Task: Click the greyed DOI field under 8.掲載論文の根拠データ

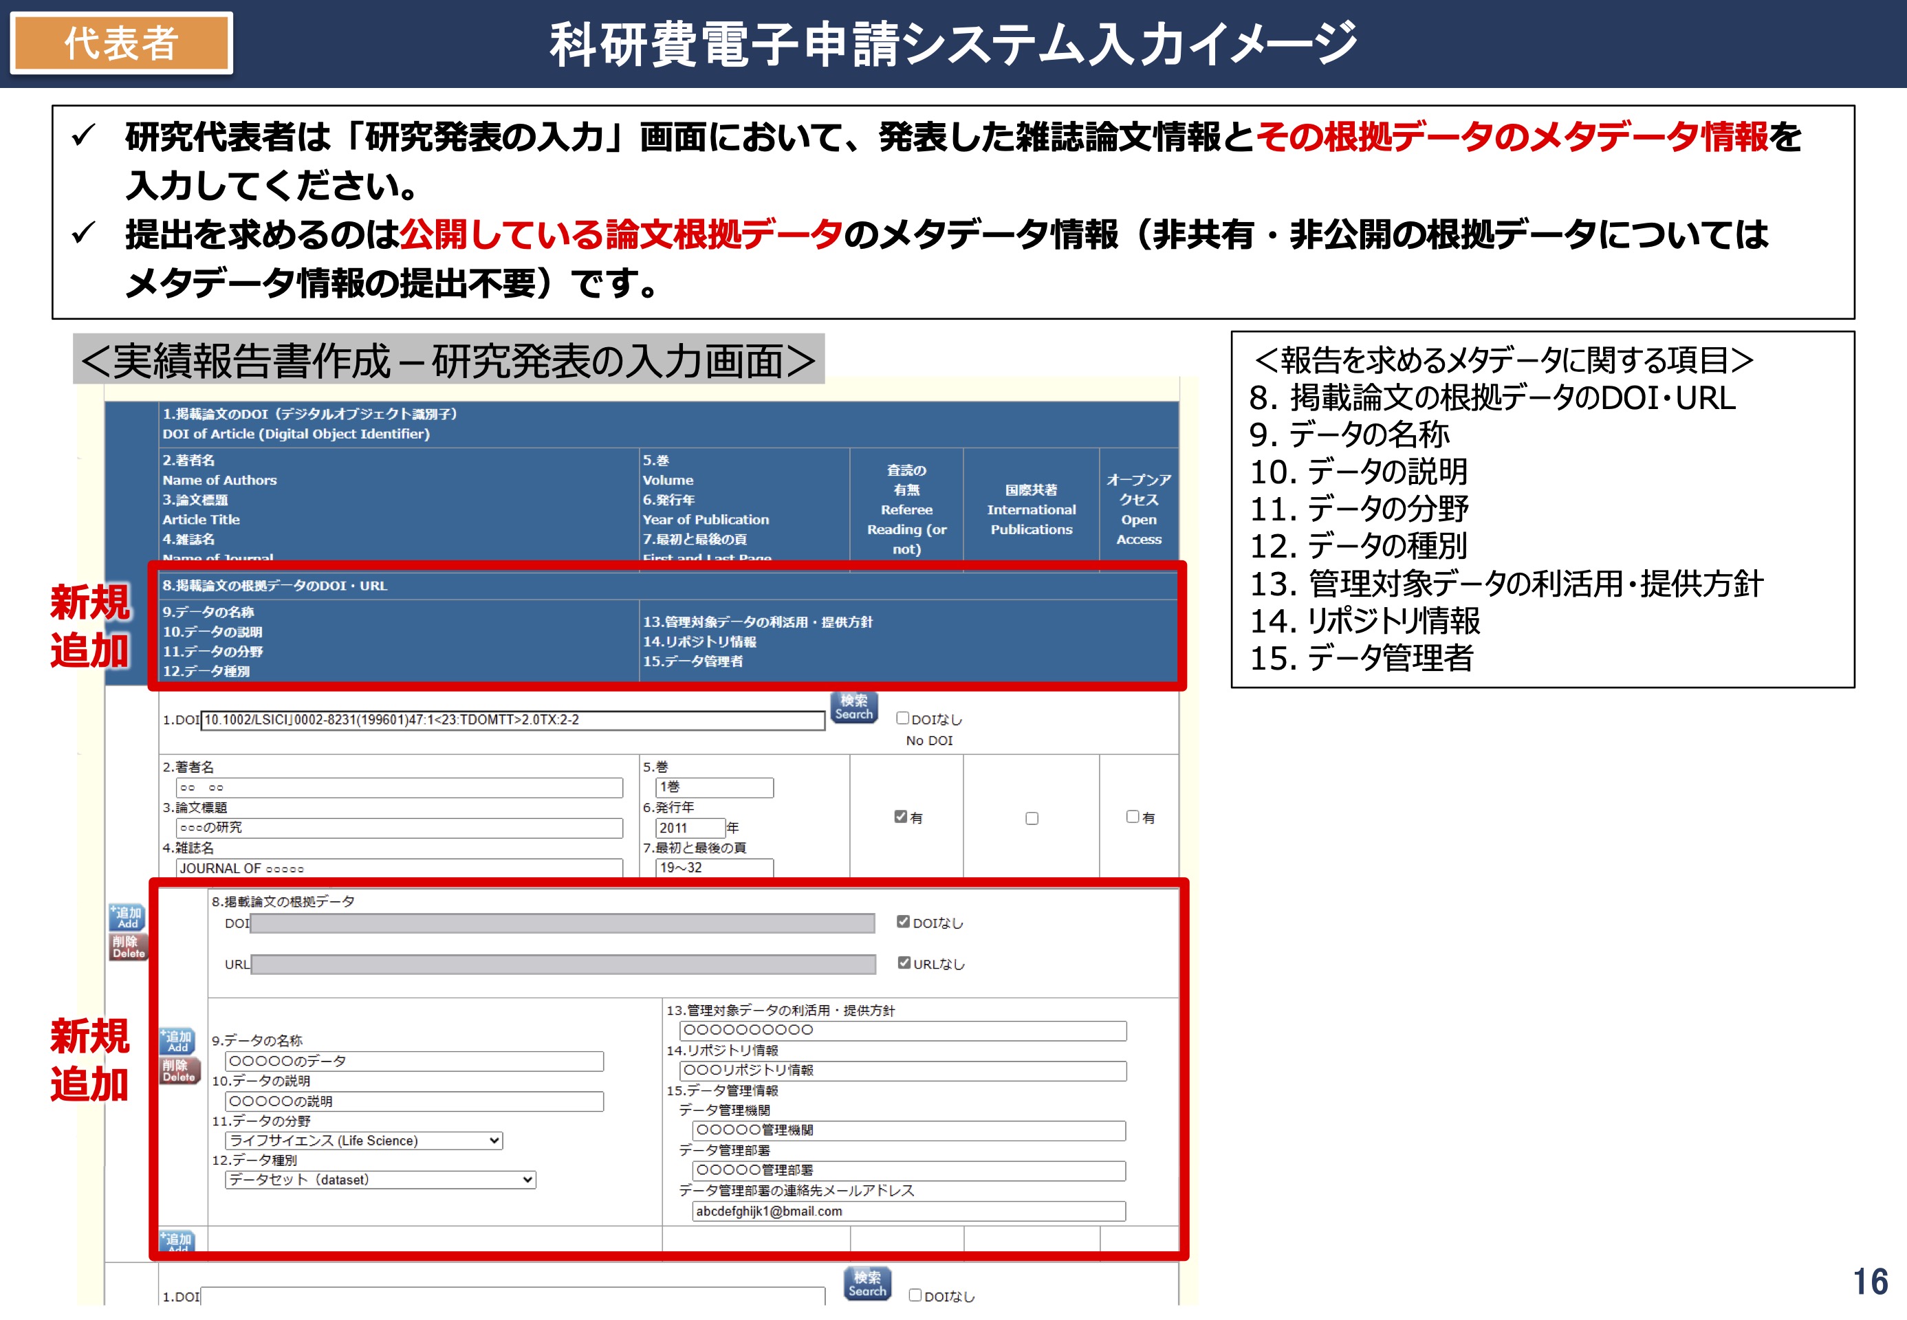Action: (x=562, y=923)
